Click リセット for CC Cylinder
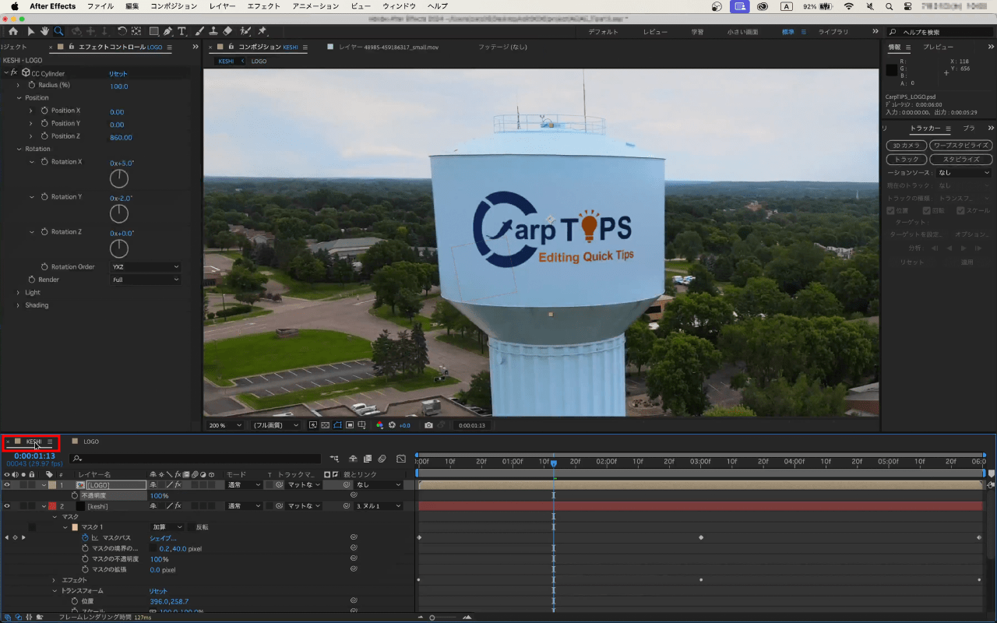 pyautogui.click(x=118, y=73)
